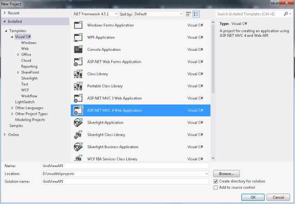Click in the project Name field
Screen dimensions: 295x204
(x=125, y=166)
